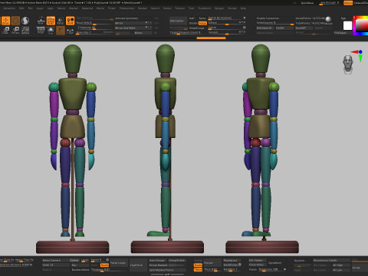Image resolution: width=368 pixels, height=276 pixels.
Task: Open the Render menu
Action: (x=143, y=8)
